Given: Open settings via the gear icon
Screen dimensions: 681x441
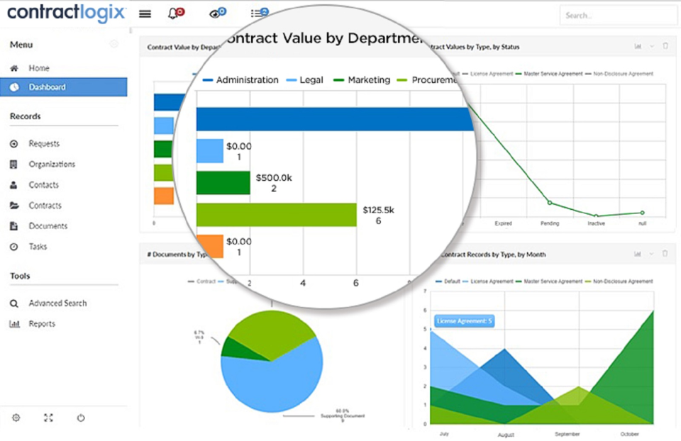Looking at the screenshot, I should point(16,418).
